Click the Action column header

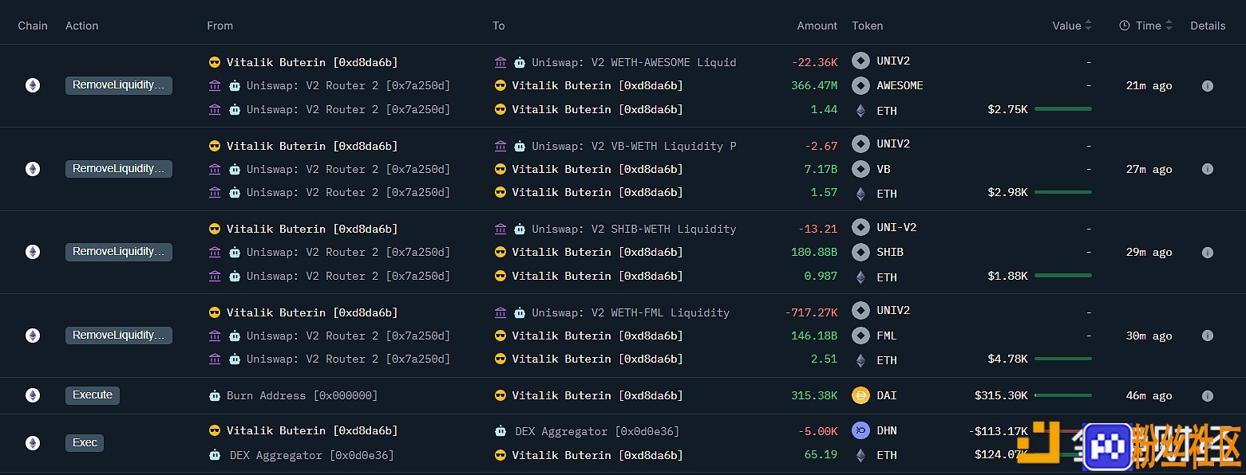82,26
